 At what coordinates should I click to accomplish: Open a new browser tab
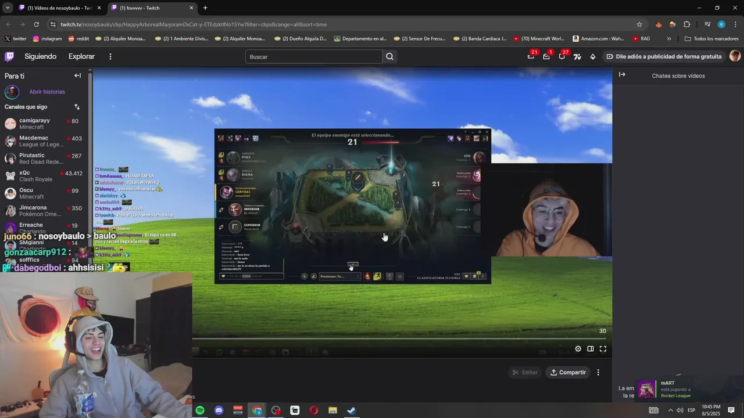click(x=205, y=8)
